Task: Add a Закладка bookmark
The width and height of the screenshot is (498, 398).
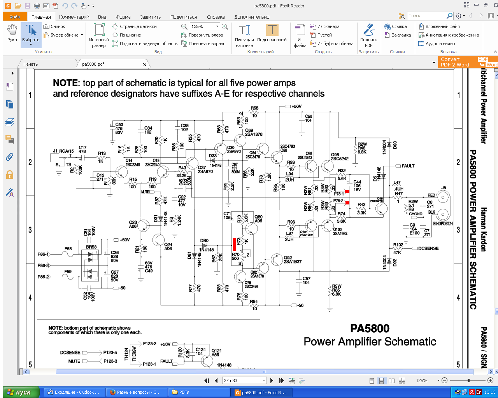Action: [x=398, y=35]
